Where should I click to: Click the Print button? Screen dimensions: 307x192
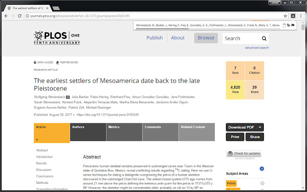[235, 137]
